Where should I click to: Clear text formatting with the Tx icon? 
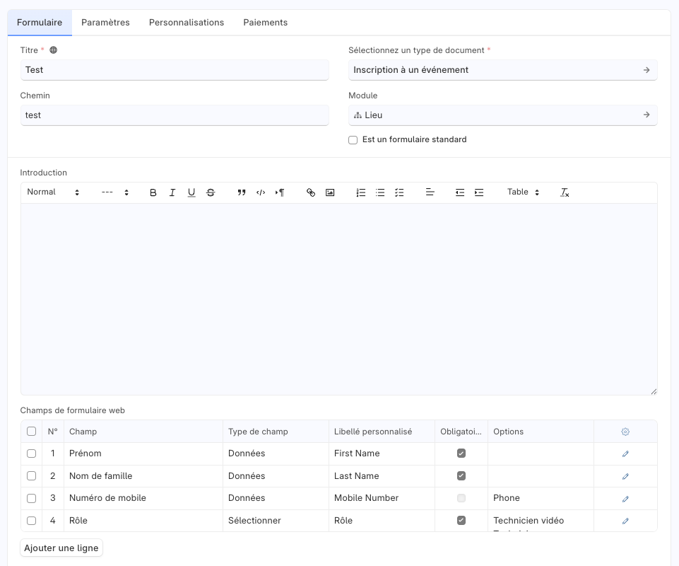(x=565, y=192)
